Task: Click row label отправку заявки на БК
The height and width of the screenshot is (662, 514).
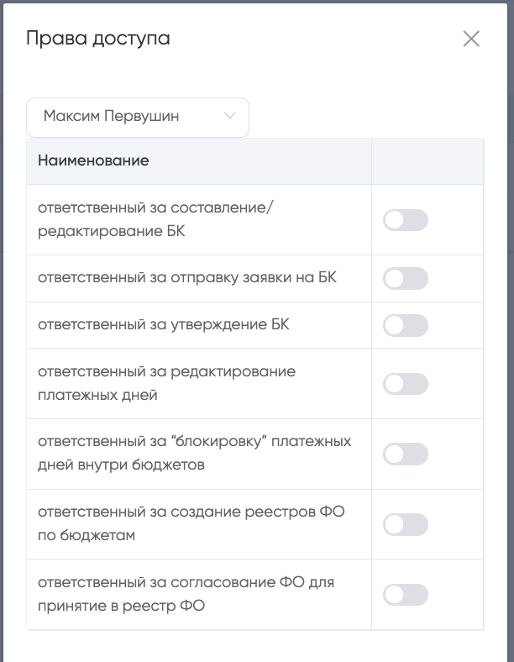Action: (187, 277)
